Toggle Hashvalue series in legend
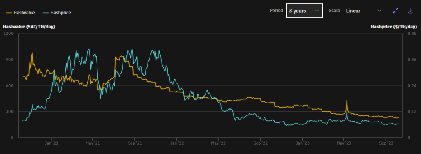The width and height of the screenshot is (421, 154). pyautogui.click(x=20, y=13)
